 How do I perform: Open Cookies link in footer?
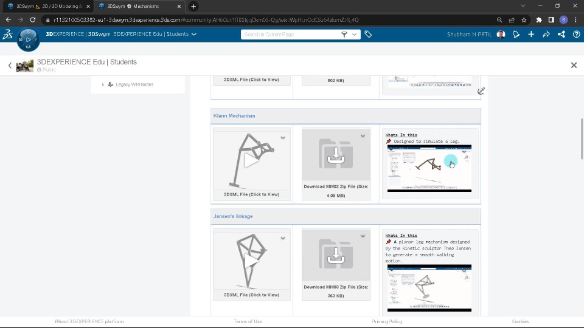tap(520, 321)
